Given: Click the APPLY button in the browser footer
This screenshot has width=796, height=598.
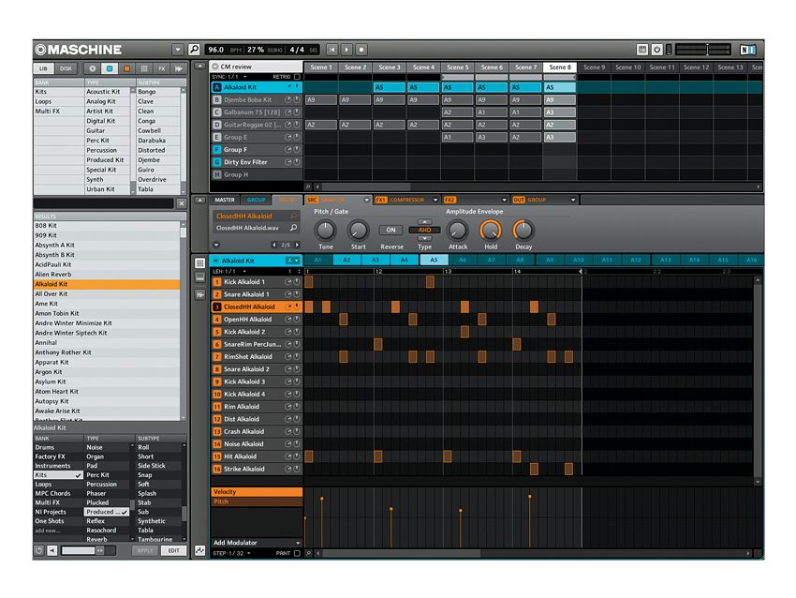Looking at the screenshot, I should (145, 551).
